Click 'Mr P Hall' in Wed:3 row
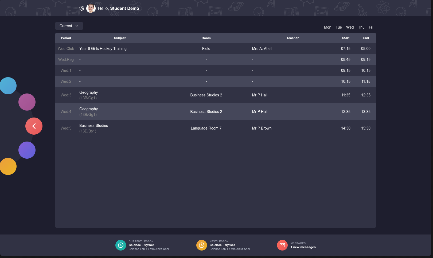This screenshot has width=433, height=258. pyautogui.click(x=260, y=95)
